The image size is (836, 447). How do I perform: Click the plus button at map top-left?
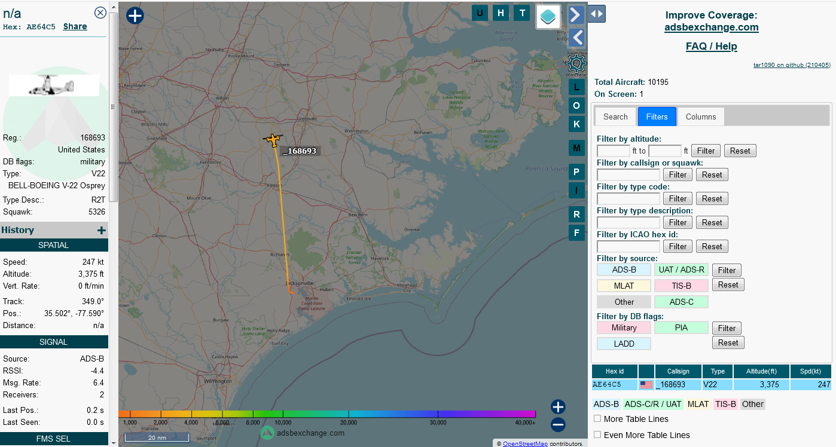click(135, 16)
